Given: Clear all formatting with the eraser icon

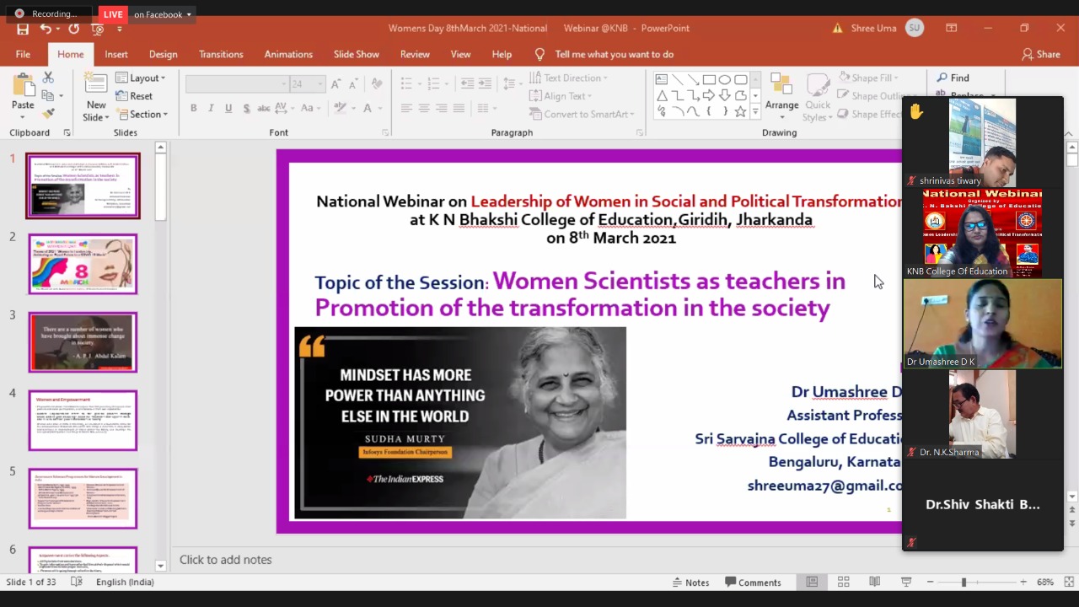Looking at the screenshot, I should (377, 84).
